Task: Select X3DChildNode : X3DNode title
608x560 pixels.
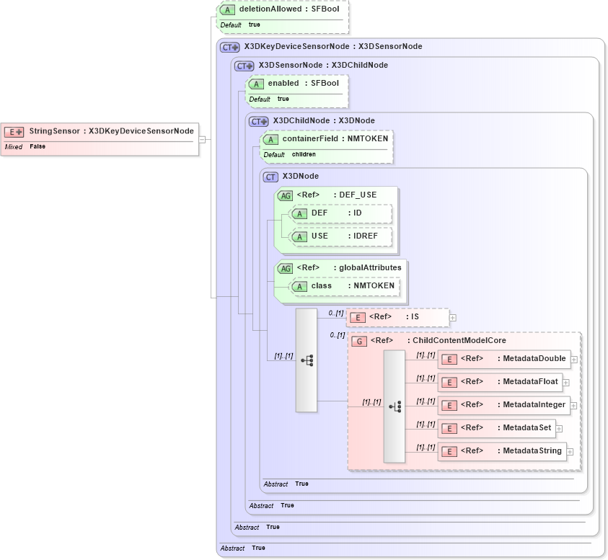Action: tap(324, 120)
